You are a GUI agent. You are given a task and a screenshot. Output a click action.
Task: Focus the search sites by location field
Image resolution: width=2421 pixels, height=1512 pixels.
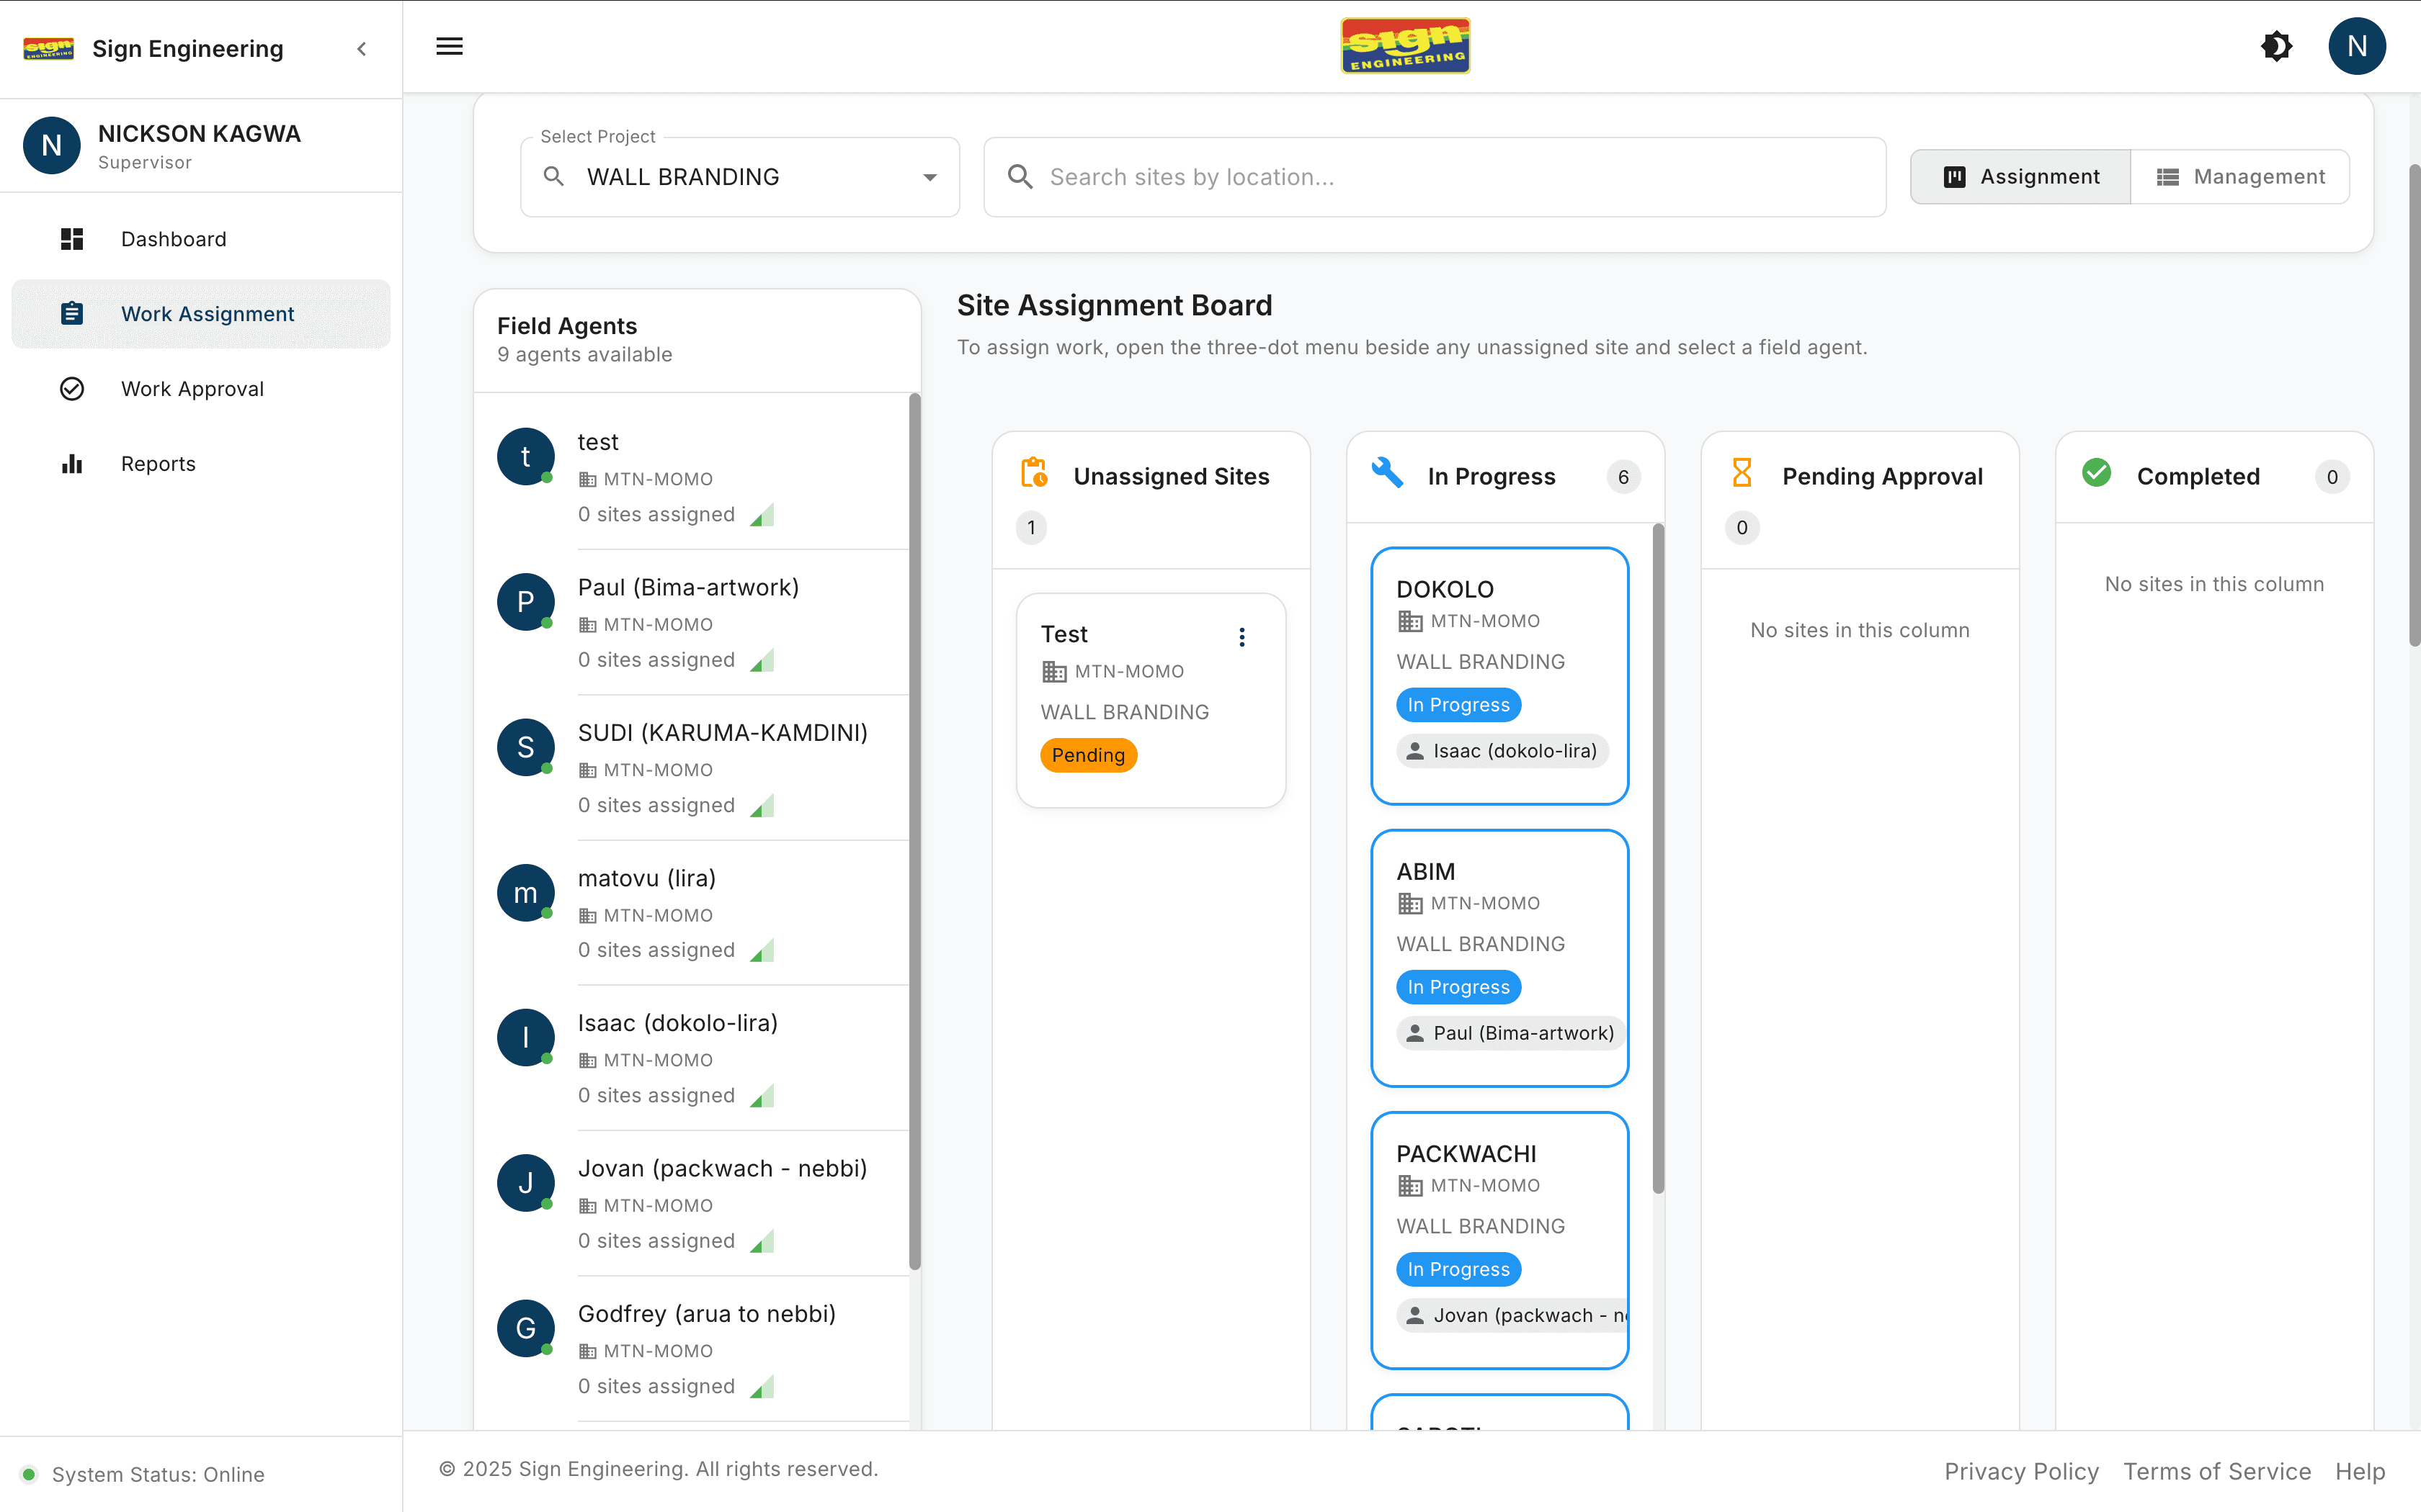point(1435,177)
